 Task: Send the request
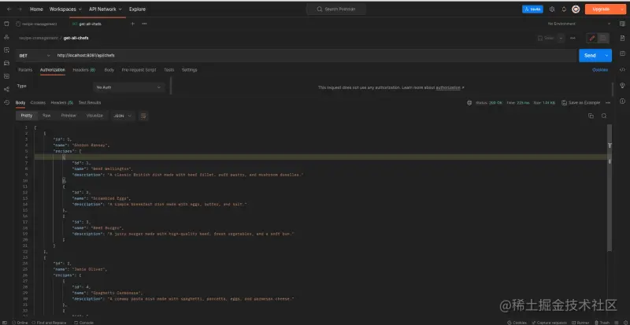(x=590, y=55)
